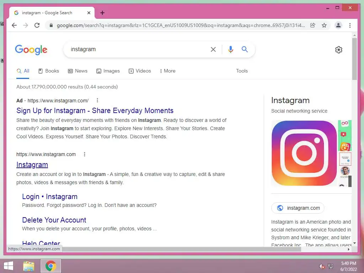Click 'Social networking service' subtitle
Image resolution: width=364 pixels, height=273 pixels.
click(299, 111)
